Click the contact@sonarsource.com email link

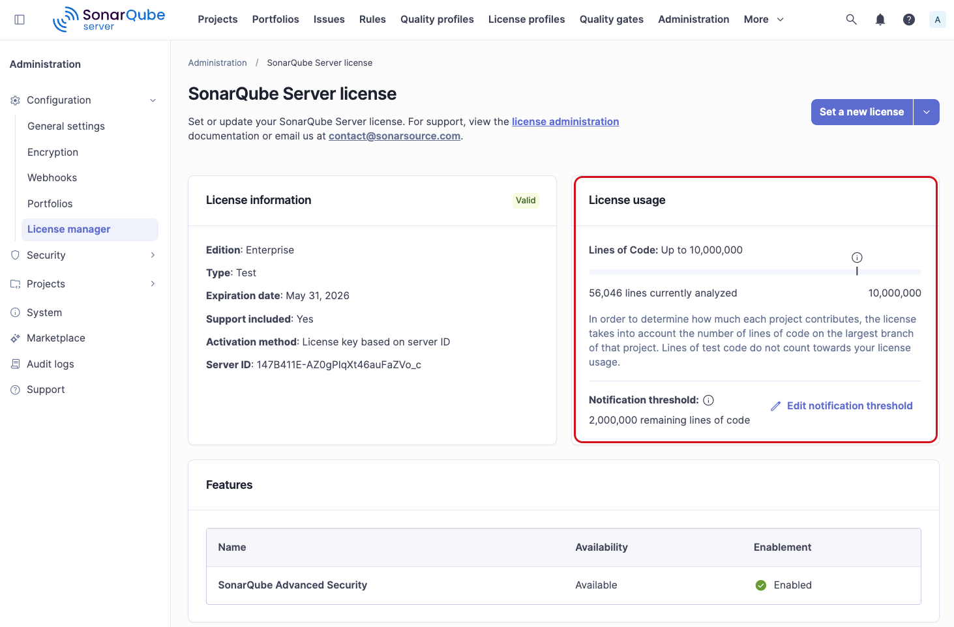pos(395,136)
